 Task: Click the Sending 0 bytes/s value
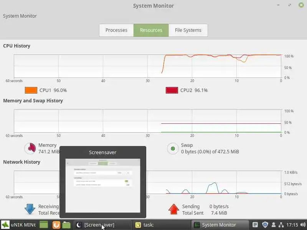[219, 206]
